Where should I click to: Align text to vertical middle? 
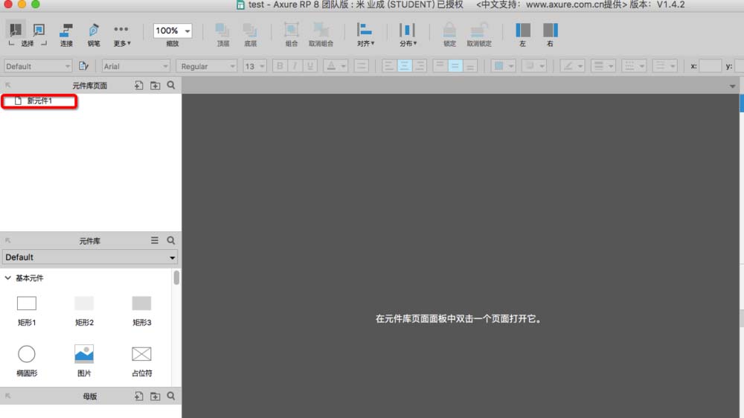coord(455,66)
